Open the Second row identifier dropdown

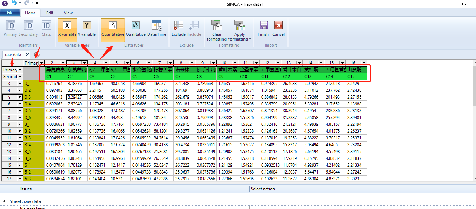tap(20, 77)
